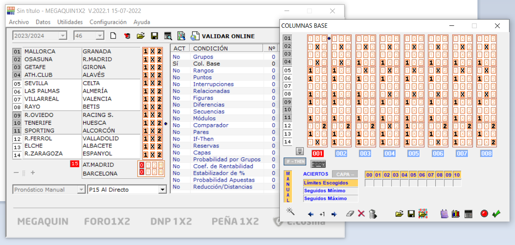Click the small list icon left of 001
Viewport: 515px width, 245px height.
point(299,151)
